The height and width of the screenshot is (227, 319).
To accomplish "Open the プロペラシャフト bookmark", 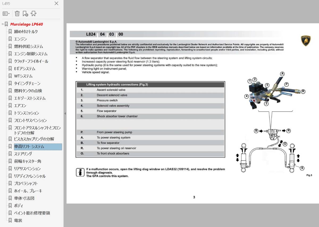I will [x=26, y=183].
